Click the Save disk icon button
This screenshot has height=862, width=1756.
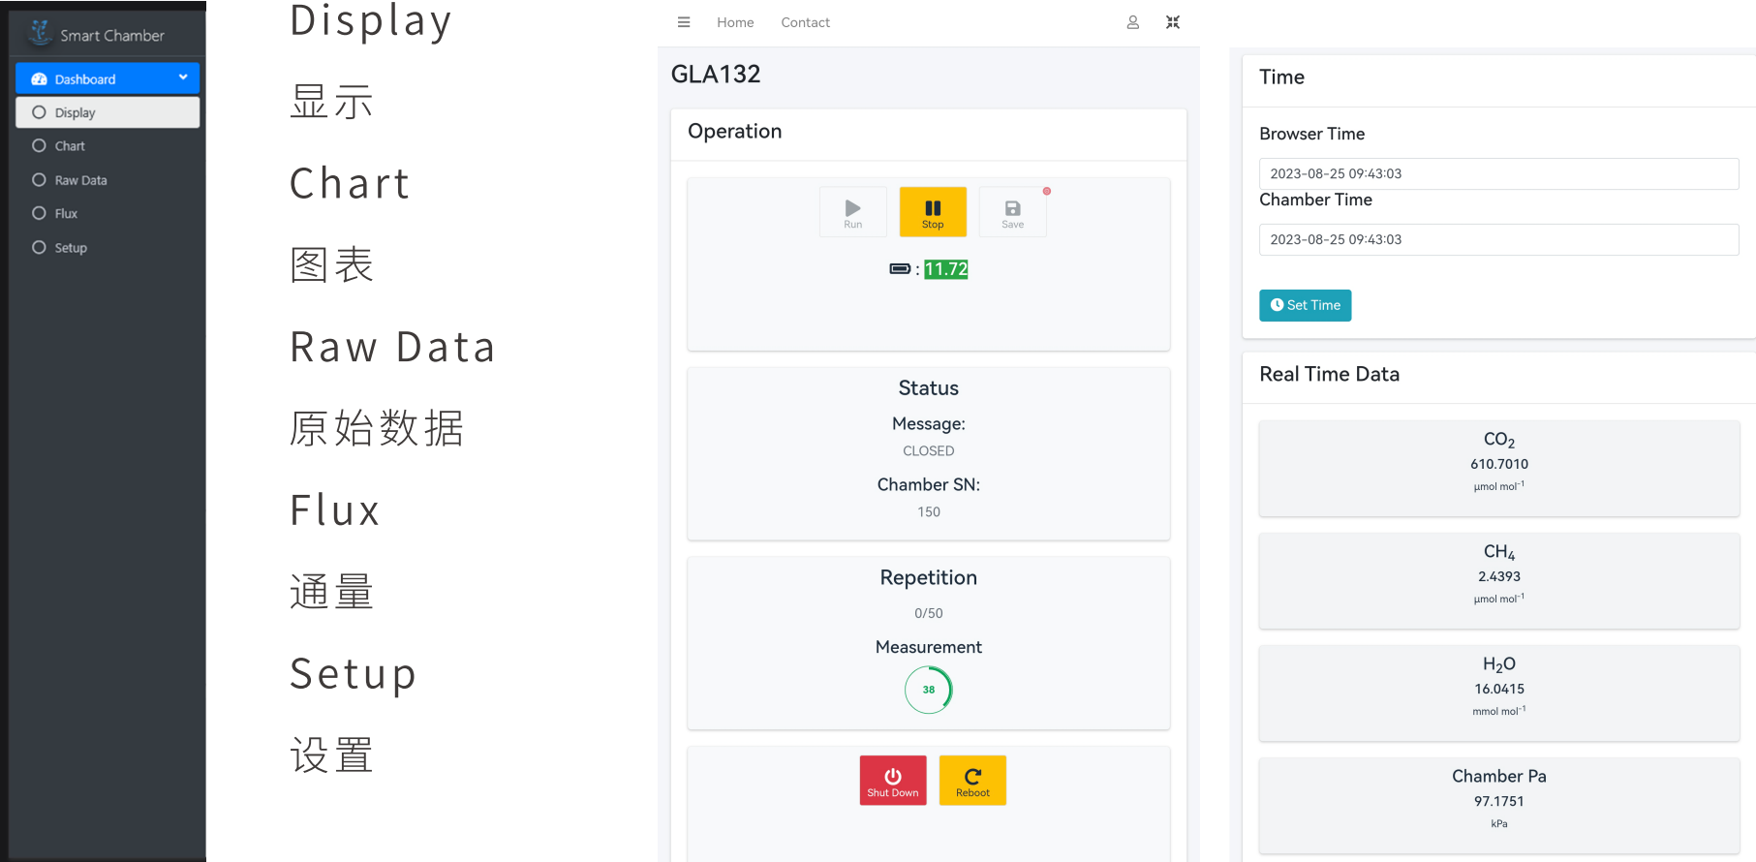(x=1012, y=212)
